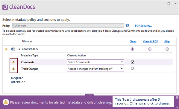Select Clean & PDF radio for Contract.docx
This screenshot has height=109, width=179.
[150, 49]
